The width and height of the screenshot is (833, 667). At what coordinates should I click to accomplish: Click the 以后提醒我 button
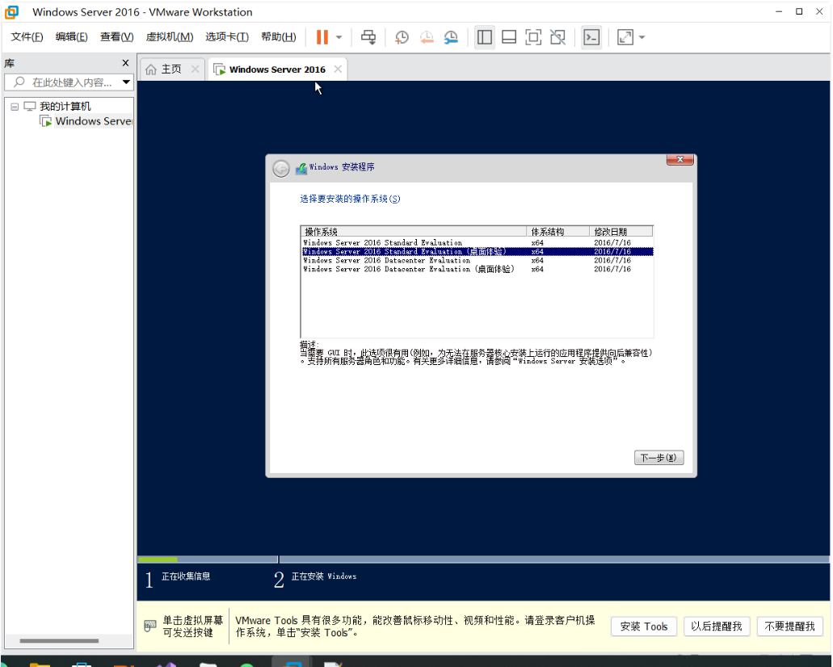(x=716, y=626)
